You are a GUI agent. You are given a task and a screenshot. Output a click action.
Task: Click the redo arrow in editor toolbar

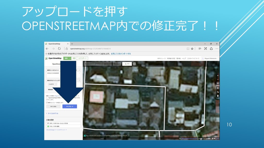[119, 64]
